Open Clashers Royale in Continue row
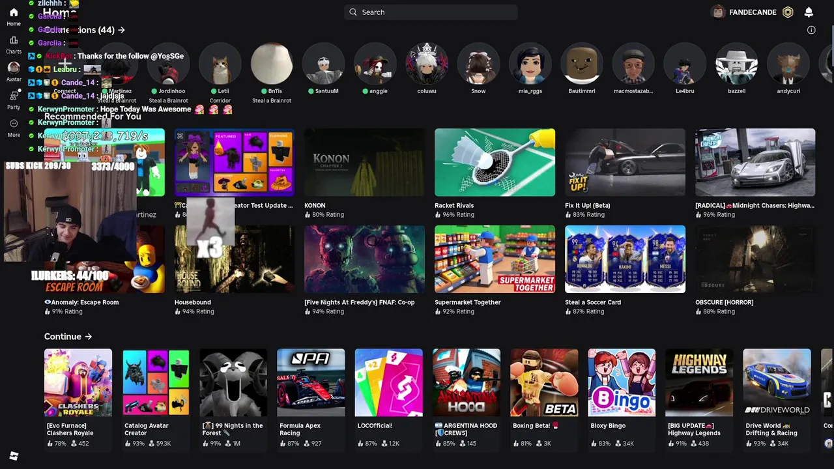This screenshot has width=834, height=469. (x=78, y=382)
